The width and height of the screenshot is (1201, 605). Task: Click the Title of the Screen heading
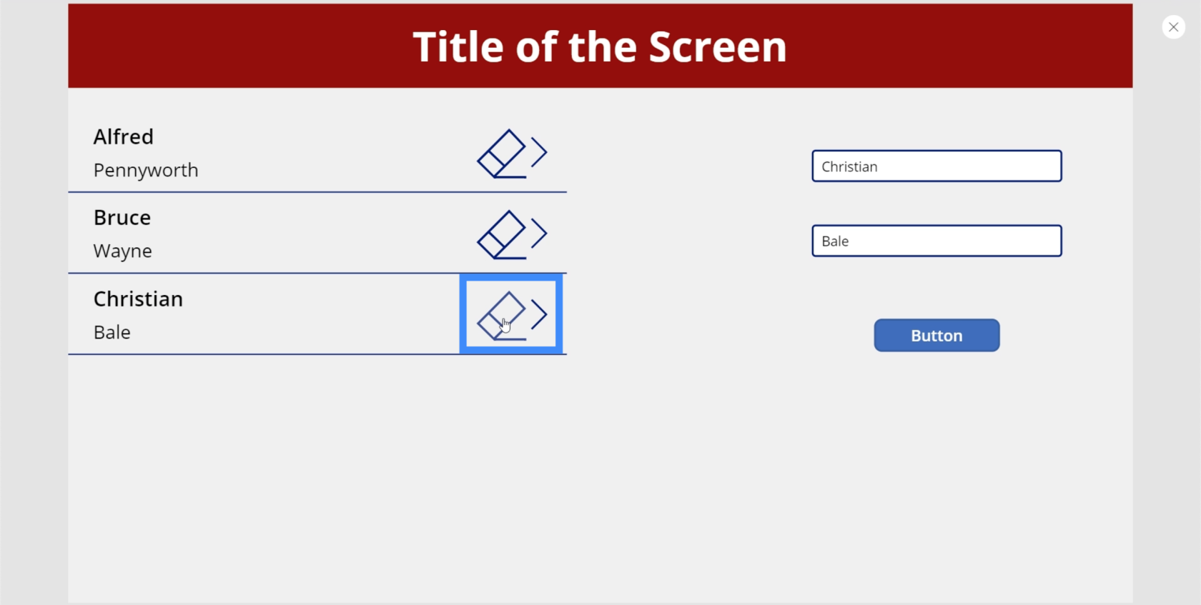point(600,47)
